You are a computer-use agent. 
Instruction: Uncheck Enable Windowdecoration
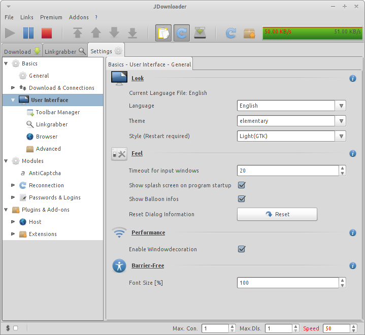pyautogui.click(x=242, y=249)
